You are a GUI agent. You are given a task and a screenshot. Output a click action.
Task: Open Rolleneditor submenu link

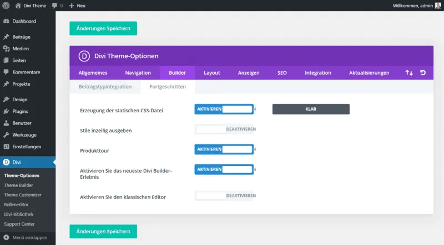pos(16,205)
